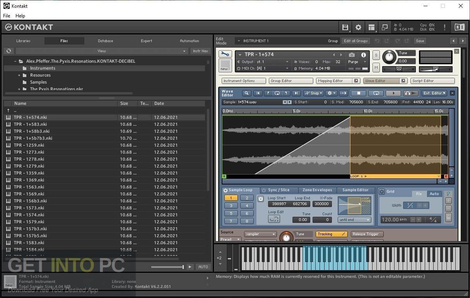
Task: Click the camera snapshot icon
Action: (352, 55)
